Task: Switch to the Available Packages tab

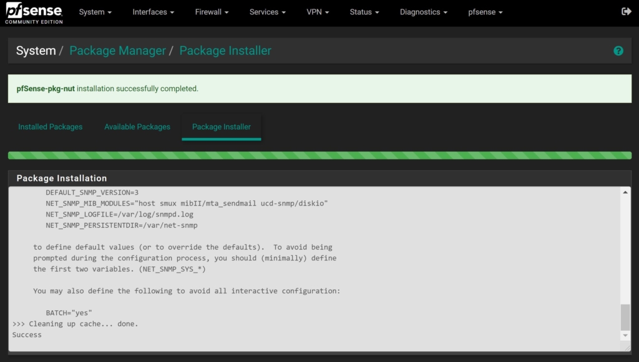Action: coord(137,127)
